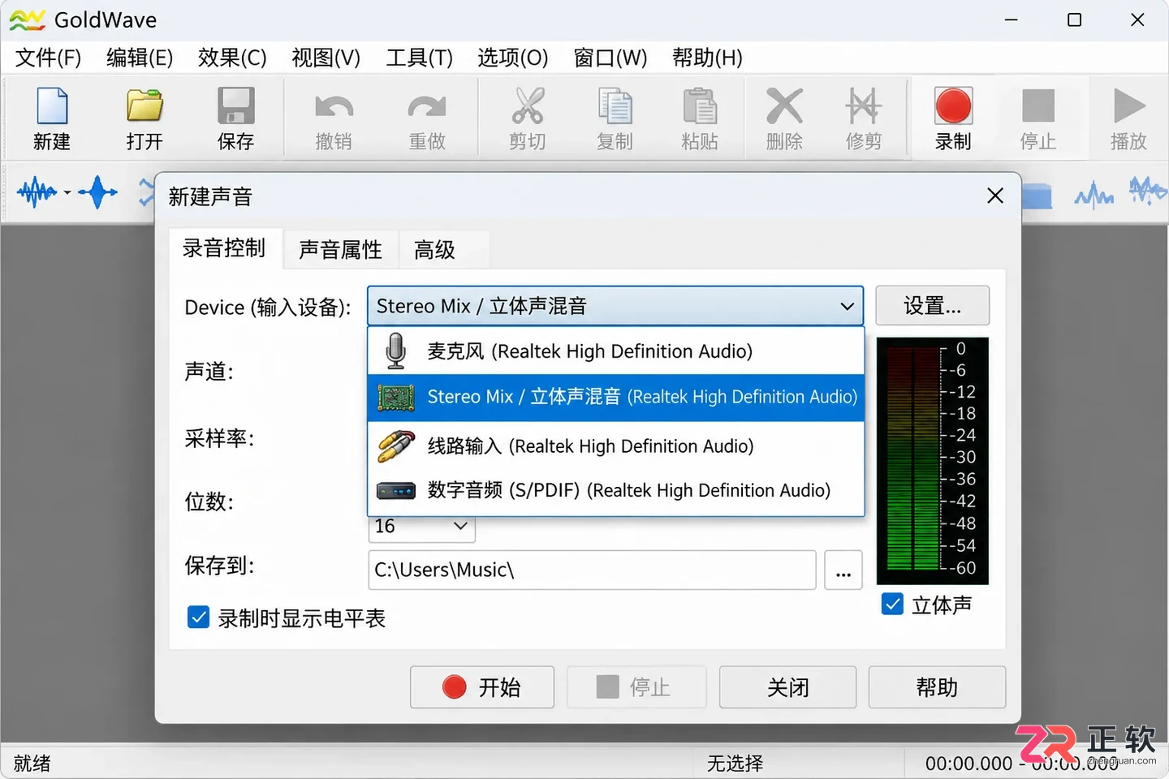Viewport: 1169px width, 779px height.
Task: Click the 删除 (Delete) X icon
Action: pos(784,107)
